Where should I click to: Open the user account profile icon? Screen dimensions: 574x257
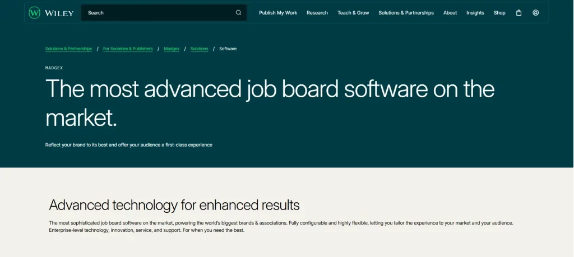coord(535,13)
